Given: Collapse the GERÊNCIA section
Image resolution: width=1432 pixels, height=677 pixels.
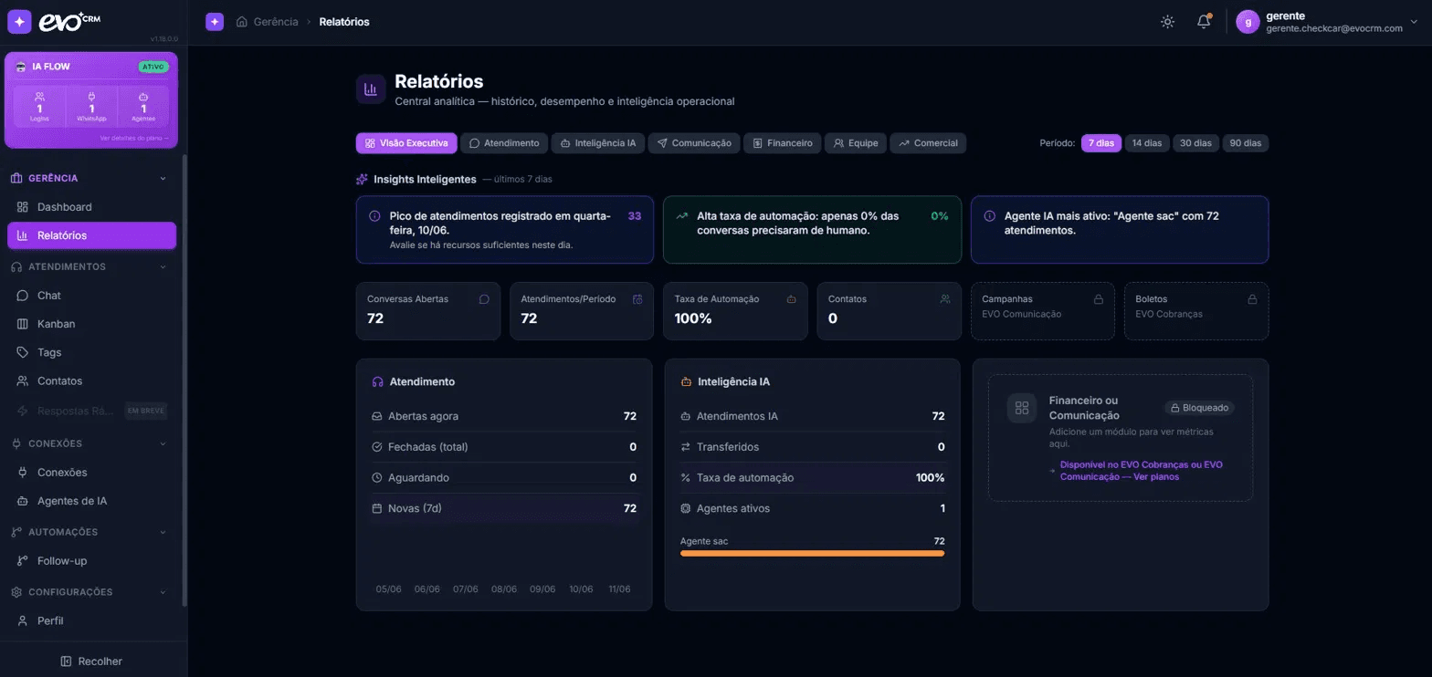Looking at the screenshot, I should point(163,178).
